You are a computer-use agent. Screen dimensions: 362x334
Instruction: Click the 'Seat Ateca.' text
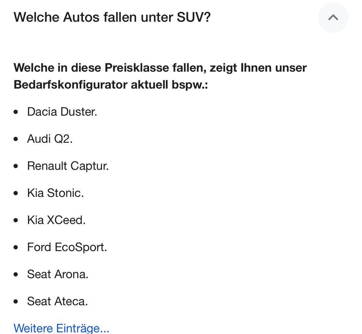click(x=58, y=301)
